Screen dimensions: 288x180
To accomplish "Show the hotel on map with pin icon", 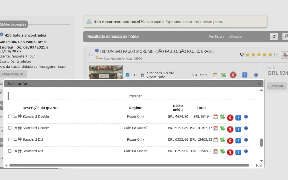I will point(285,55).
